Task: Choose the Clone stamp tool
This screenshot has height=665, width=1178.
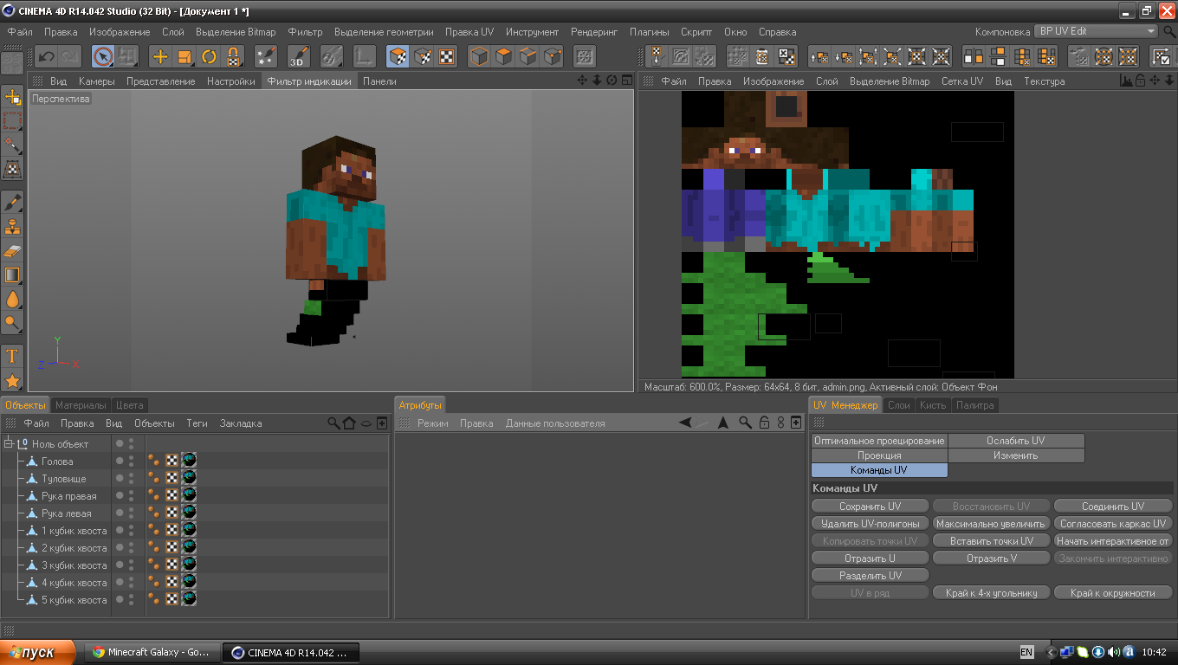Action: click(13, 227)
